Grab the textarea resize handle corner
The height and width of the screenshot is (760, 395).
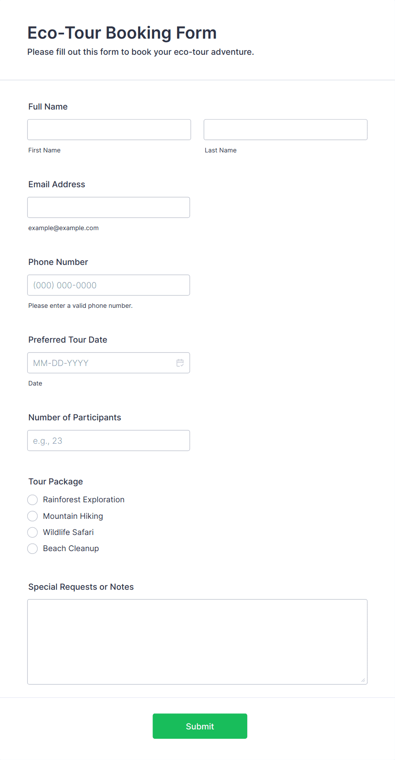[363, 680]
